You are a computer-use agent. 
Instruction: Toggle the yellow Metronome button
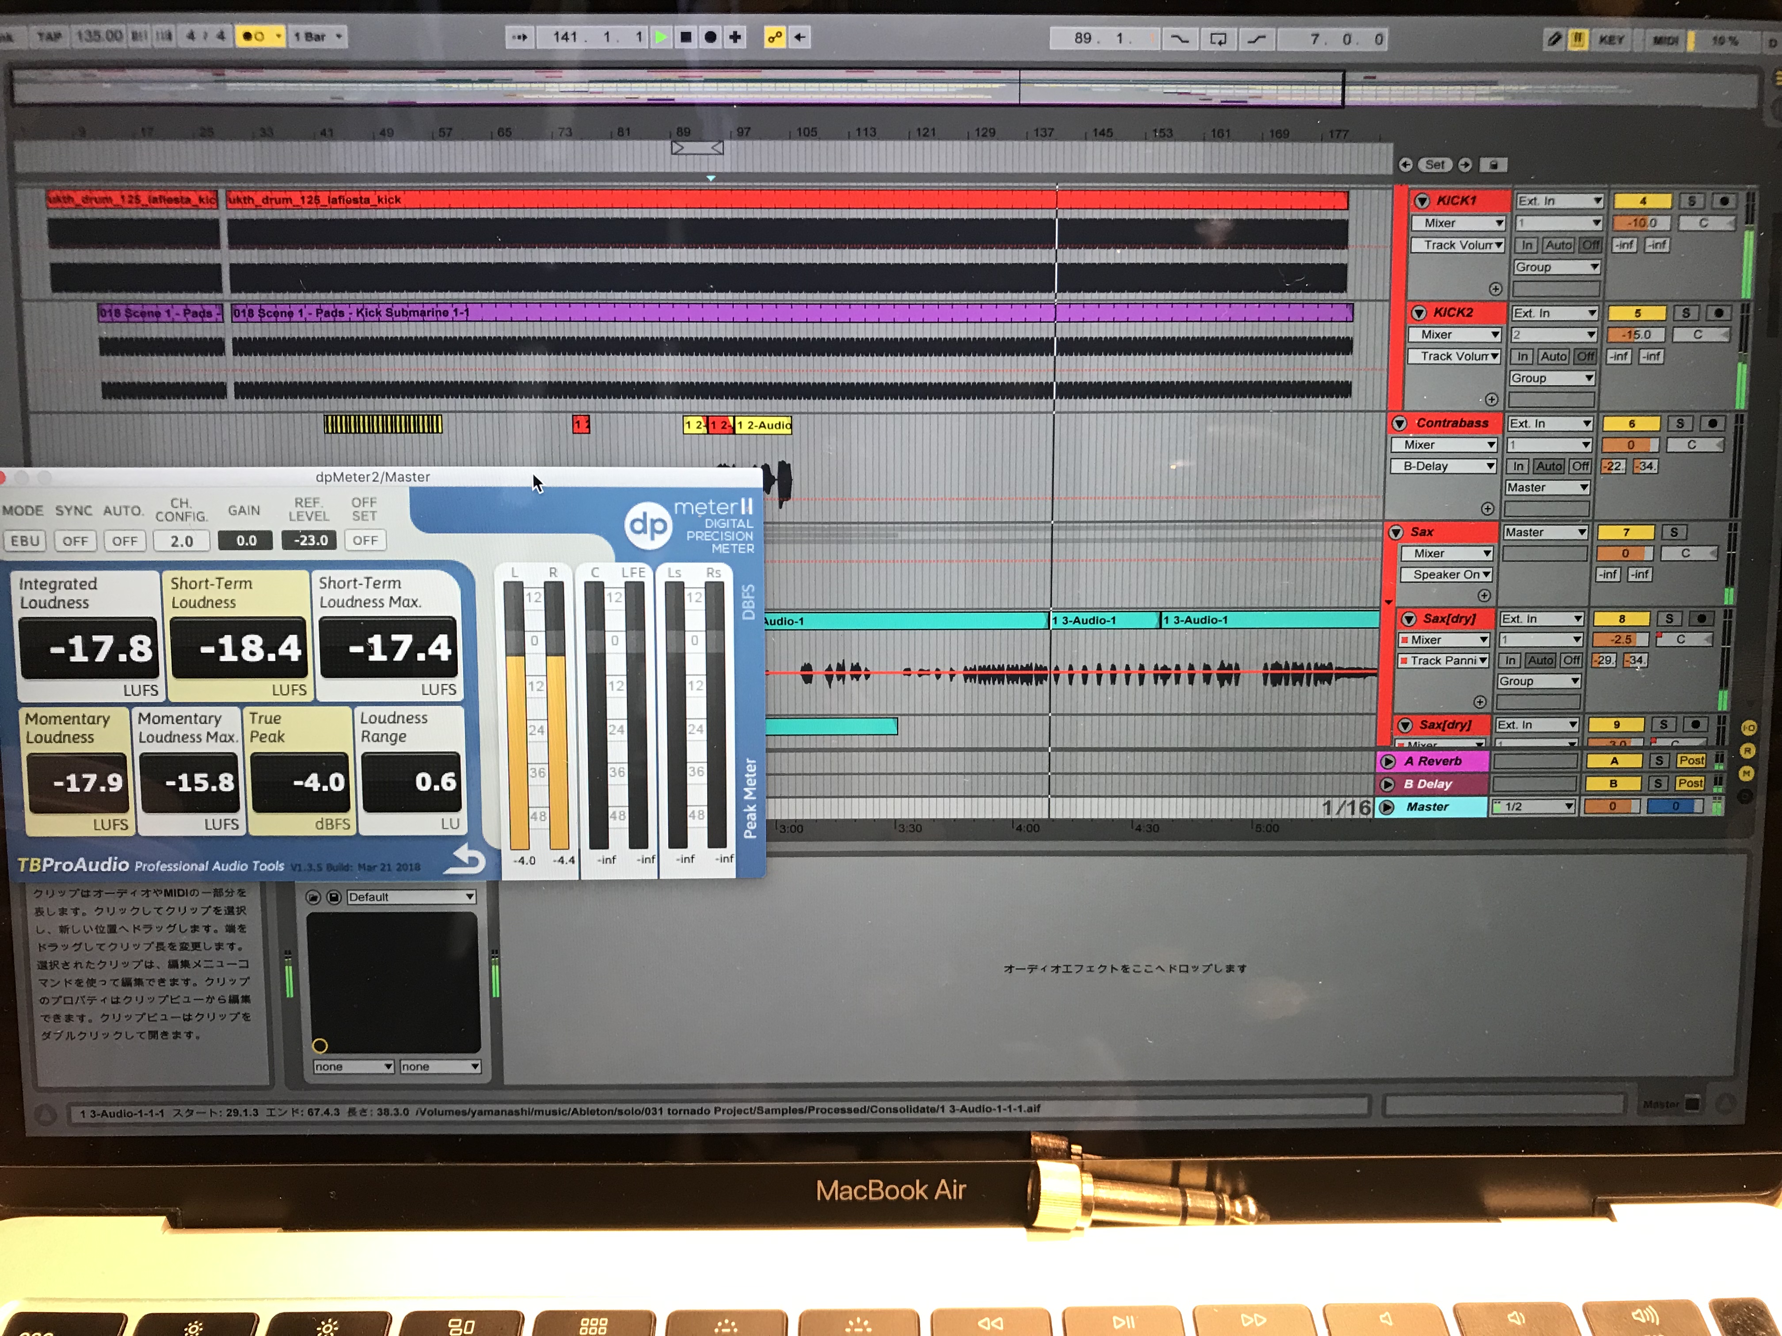tap(259, 36)
